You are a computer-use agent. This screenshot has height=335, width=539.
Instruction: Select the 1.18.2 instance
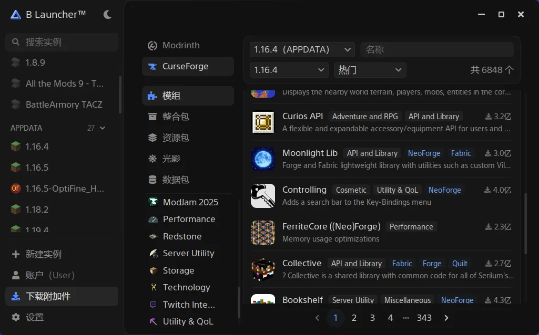coord(62,210)
